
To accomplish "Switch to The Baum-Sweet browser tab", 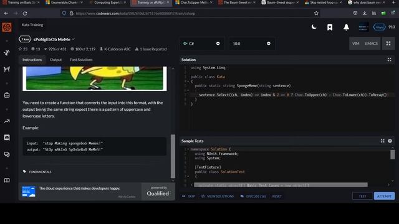I will click(237, 2).
